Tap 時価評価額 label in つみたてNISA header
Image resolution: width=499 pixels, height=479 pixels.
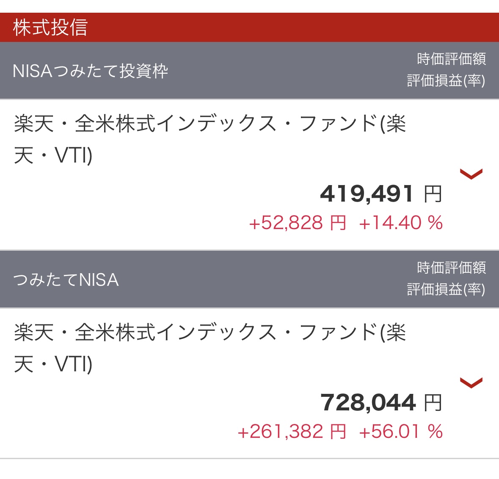pyautogui.click(x=451, y=268)
